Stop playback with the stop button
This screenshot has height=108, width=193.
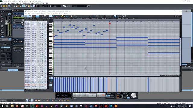click(x=85, y=95)
